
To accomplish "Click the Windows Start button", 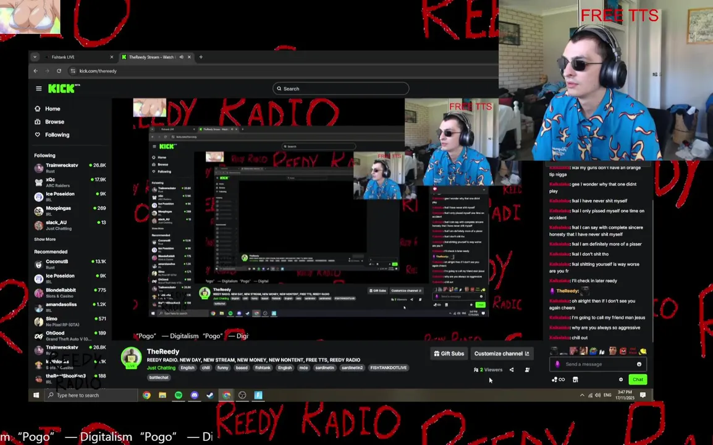I will [36, 395].
